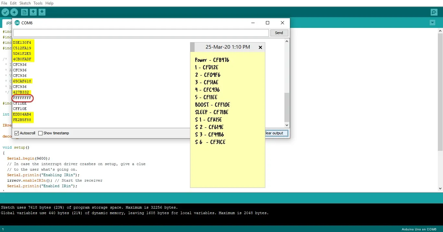Create a new sketch with New icon
The width and height of the screenshot is (443, 232).
click(x=24, y=12)
